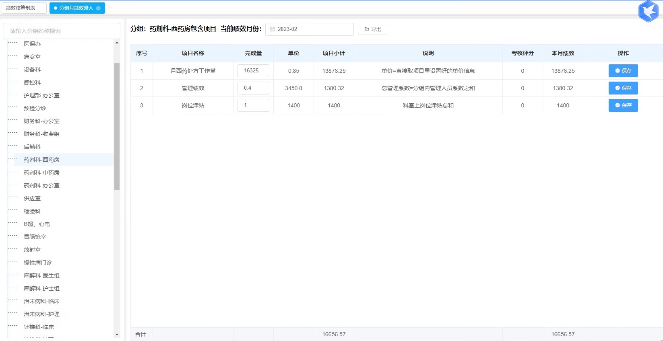
Task: Select 感控科 in the group tree
Action: point(32,82)
